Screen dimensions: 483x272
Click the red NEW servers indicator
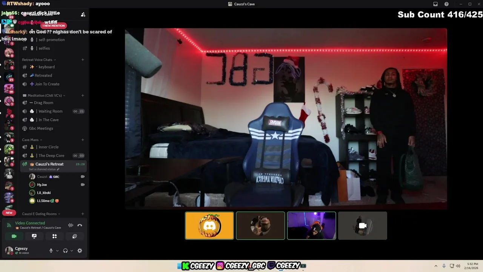[x=9, y=213]
